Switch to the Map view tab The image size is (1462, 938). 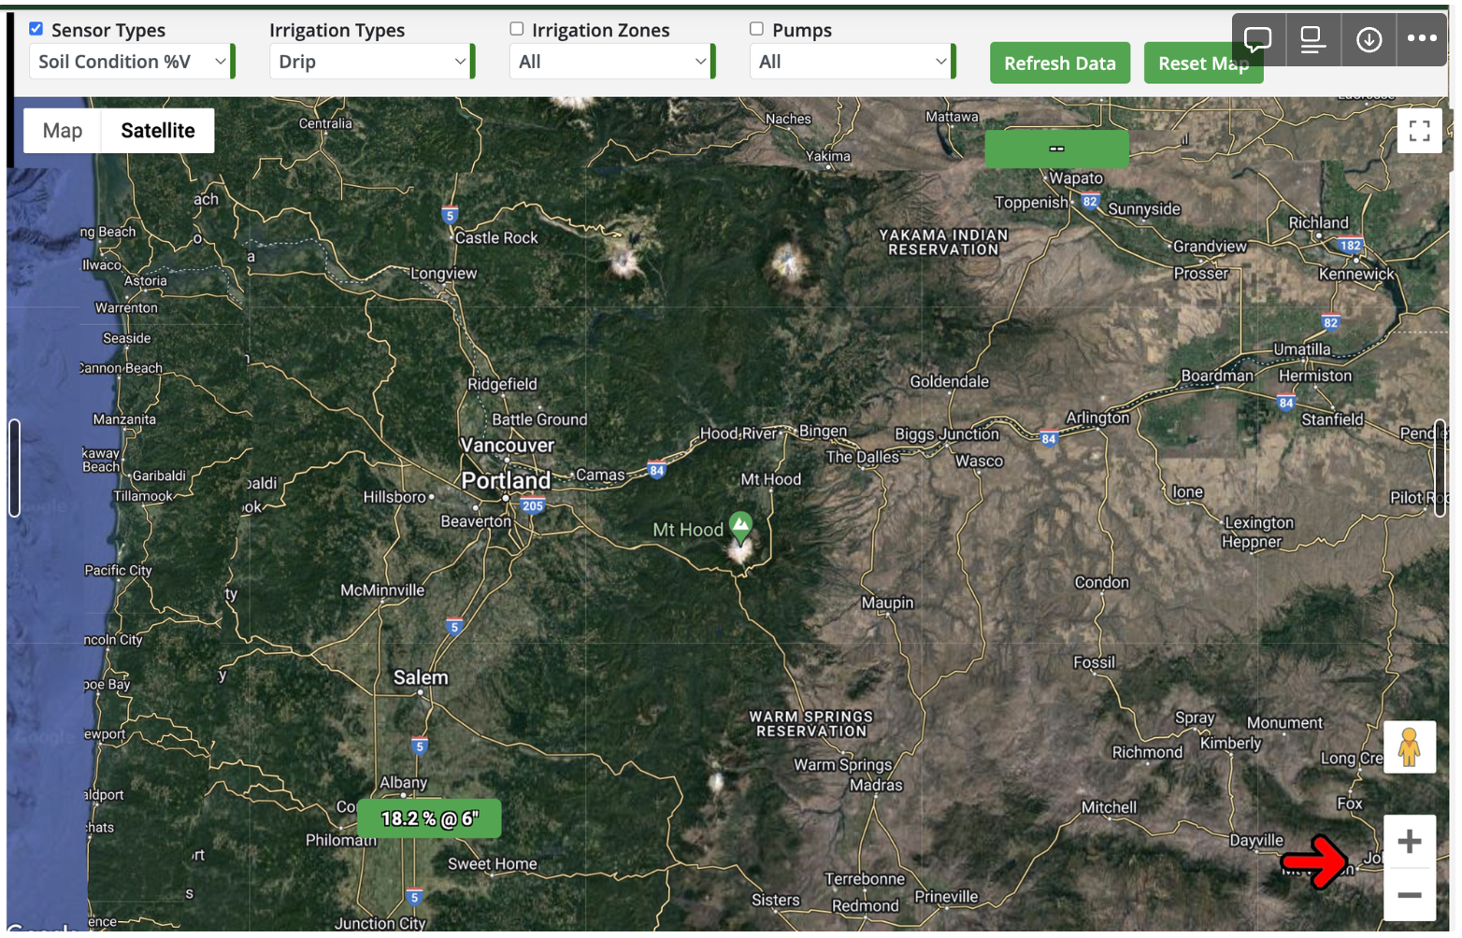[x=63, y=131]
